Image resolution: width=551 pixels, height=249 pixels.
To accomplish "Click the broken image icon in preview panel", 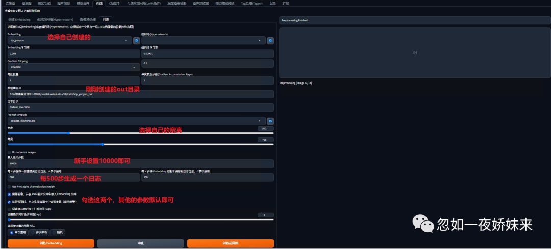I will (x=415, y=52).
